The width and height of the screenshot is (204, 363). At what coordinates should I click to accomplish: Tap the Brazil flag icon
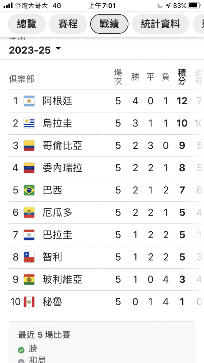coord(29,190)
